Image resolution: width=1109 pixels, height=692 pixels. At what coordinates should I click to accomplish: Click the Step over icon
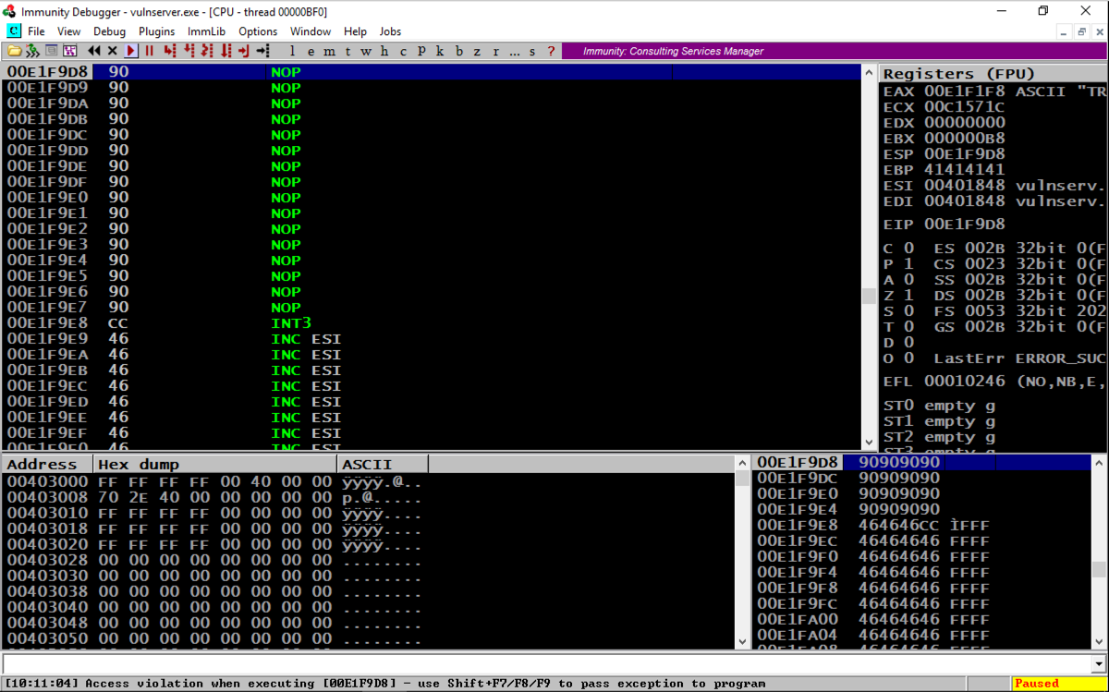(188, 51)
